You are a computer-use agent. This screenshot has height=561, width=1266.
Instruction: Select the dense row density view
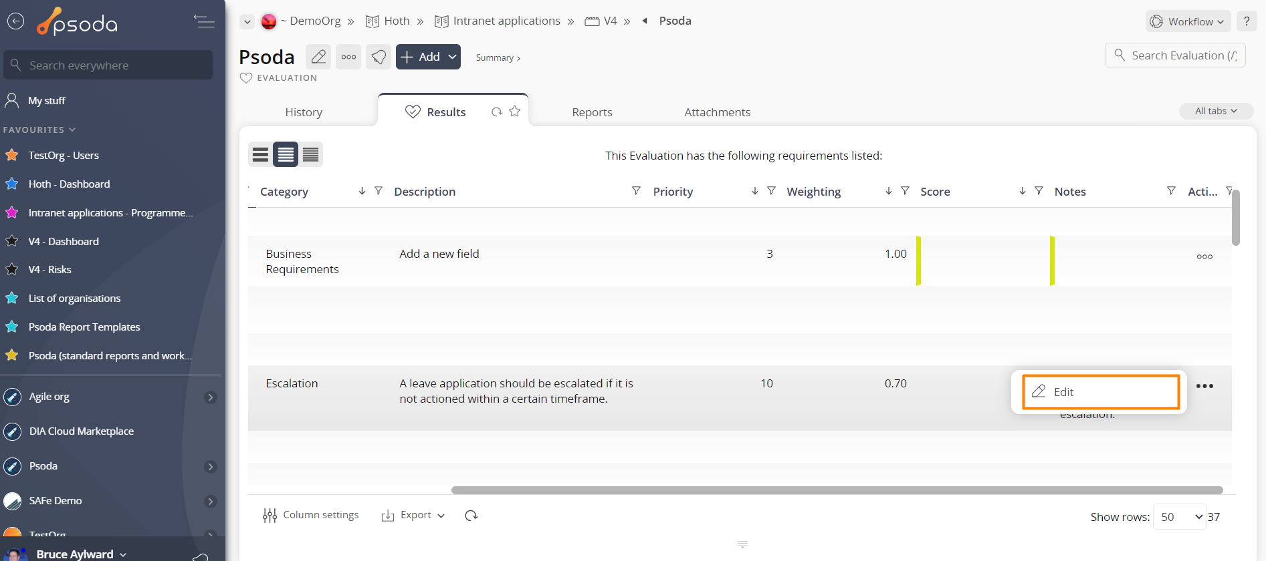click(x=310, y=155)
